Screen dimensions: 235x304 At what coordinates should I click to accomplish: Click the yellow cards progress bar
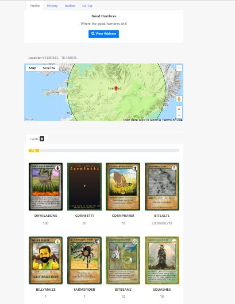(x=34, y=151)
